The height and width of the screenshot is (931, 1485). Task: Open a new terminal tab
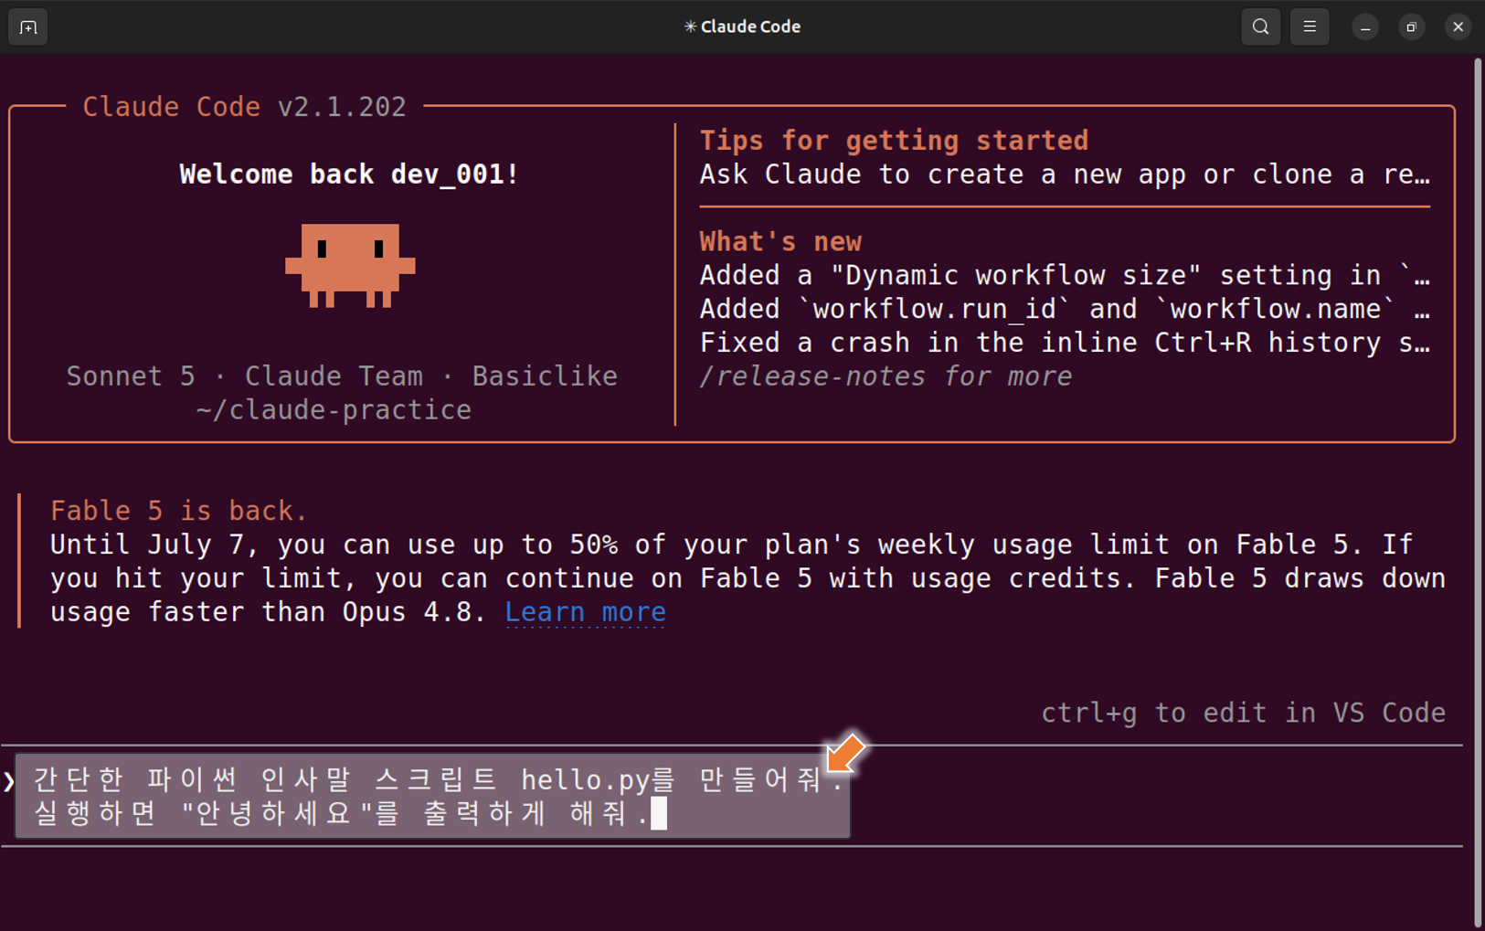click(27, 27)
